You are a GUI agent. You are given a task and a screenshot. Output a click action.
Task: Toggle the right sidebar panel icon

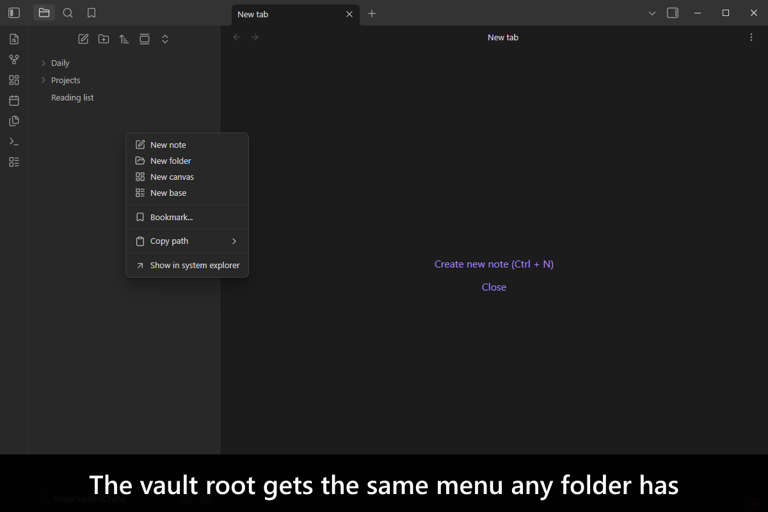(x=673, y=13)
